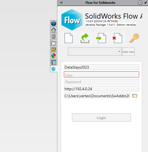Open the Custom Properties list tab
148x152 pixels.
tap(54, 62)
